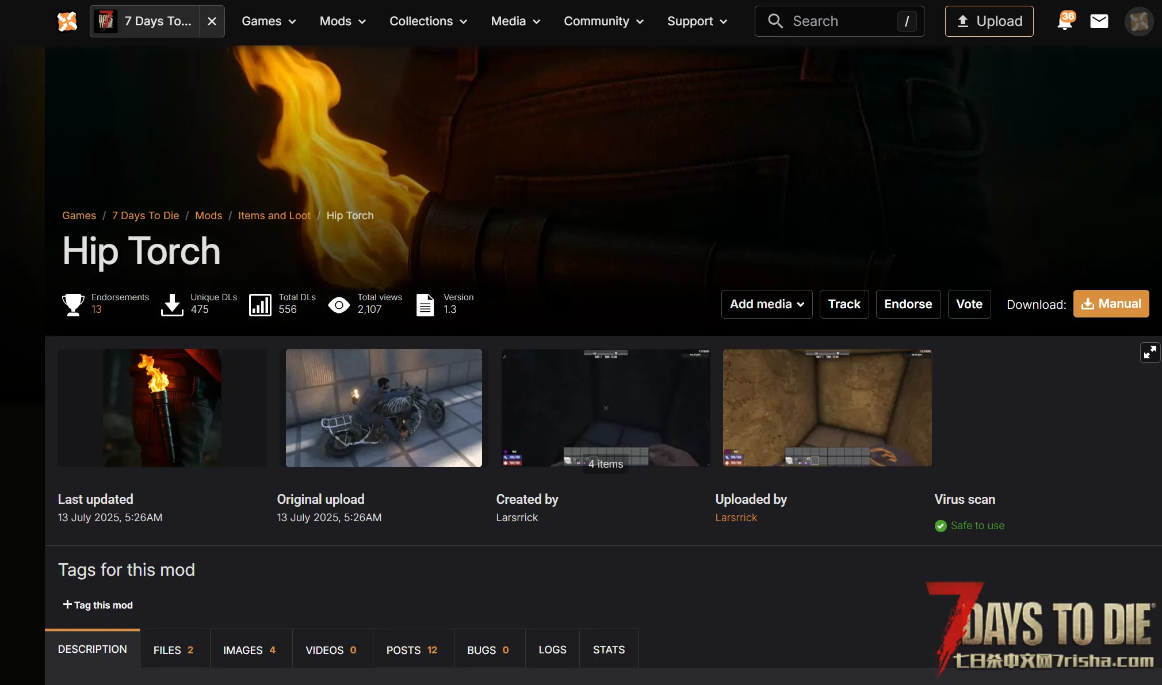This screenshot has width=1162, height=685.
Task: Click the Unique DLs download icon
Action: coord(172,304)
